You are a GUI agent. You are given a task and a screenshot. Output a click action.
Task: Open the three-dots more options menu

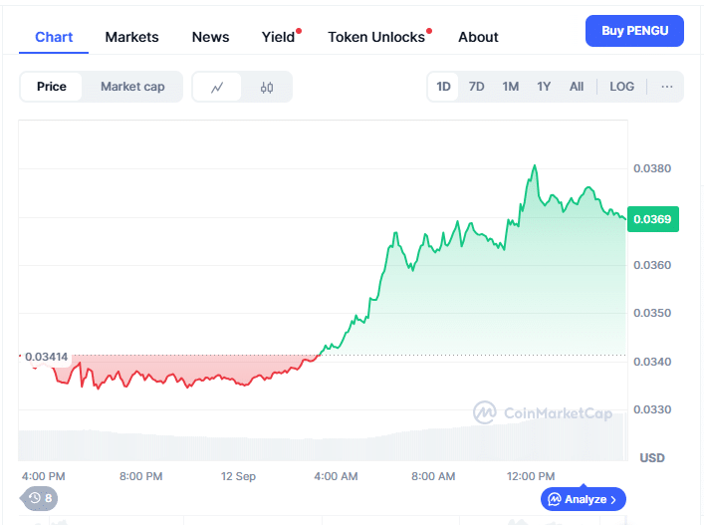coord(666,87)
